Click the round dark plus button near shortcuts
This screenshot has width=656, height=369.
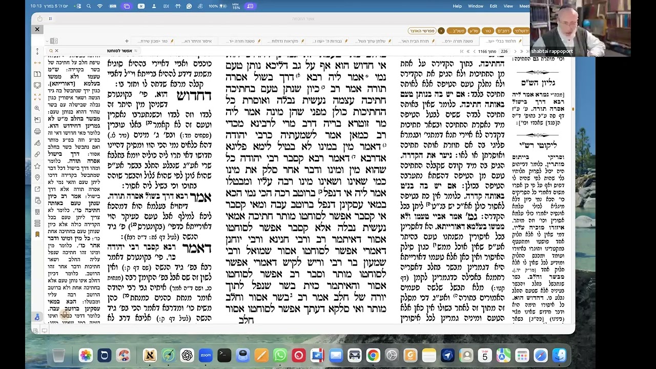(441, 31)
